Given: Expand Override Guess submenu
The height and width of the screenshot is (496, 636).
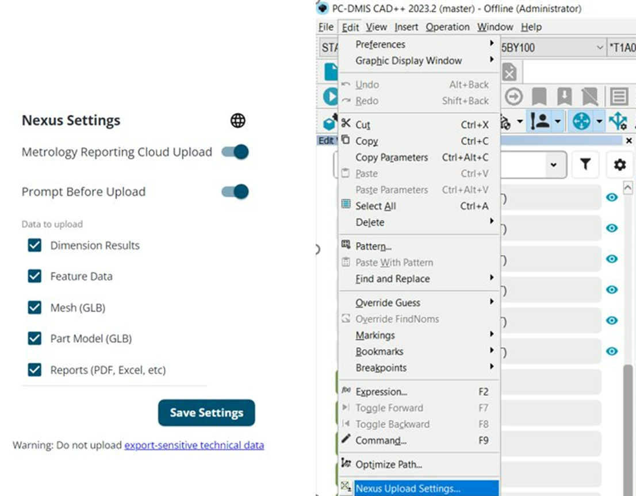Looking at the screenshot, I should pos(419,302).
